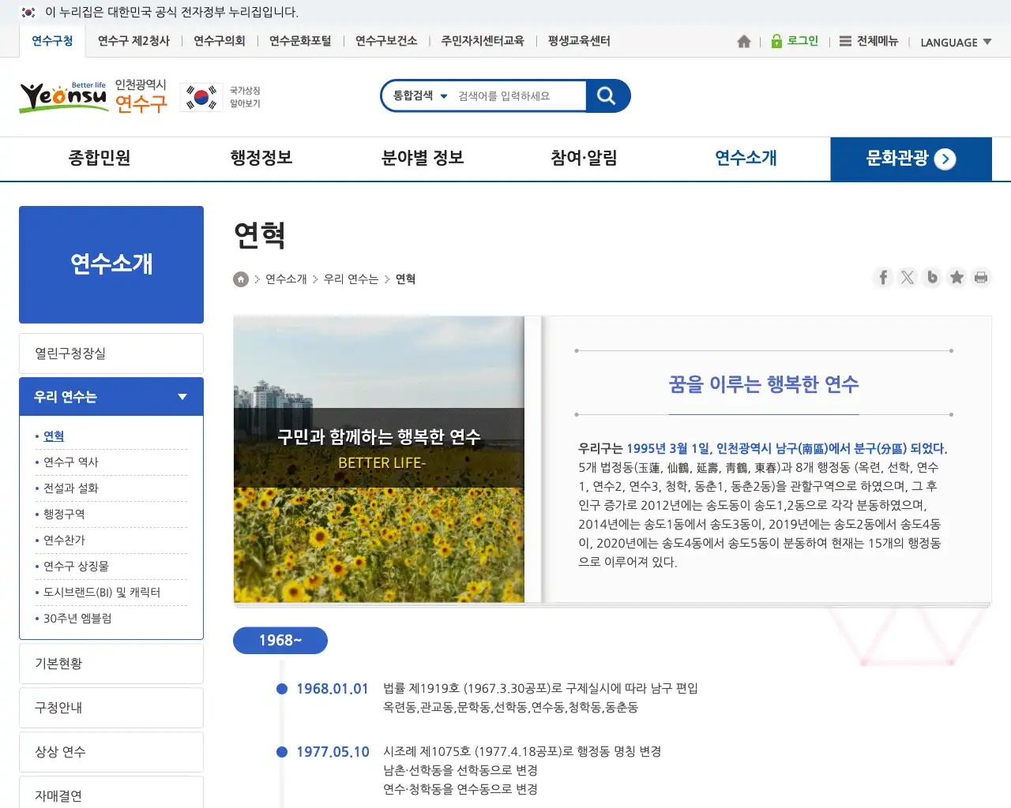Image resolution: width=1011 pixels, height=808 pixels.
Task: Open the LANGUAGE dropdown
Action: [x=956, y=43]
